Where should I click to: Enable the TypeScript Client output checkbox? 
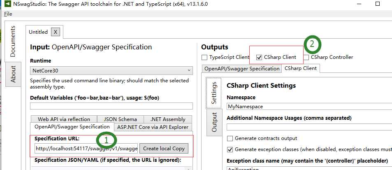pyautogui.click(x=204, y=57)
